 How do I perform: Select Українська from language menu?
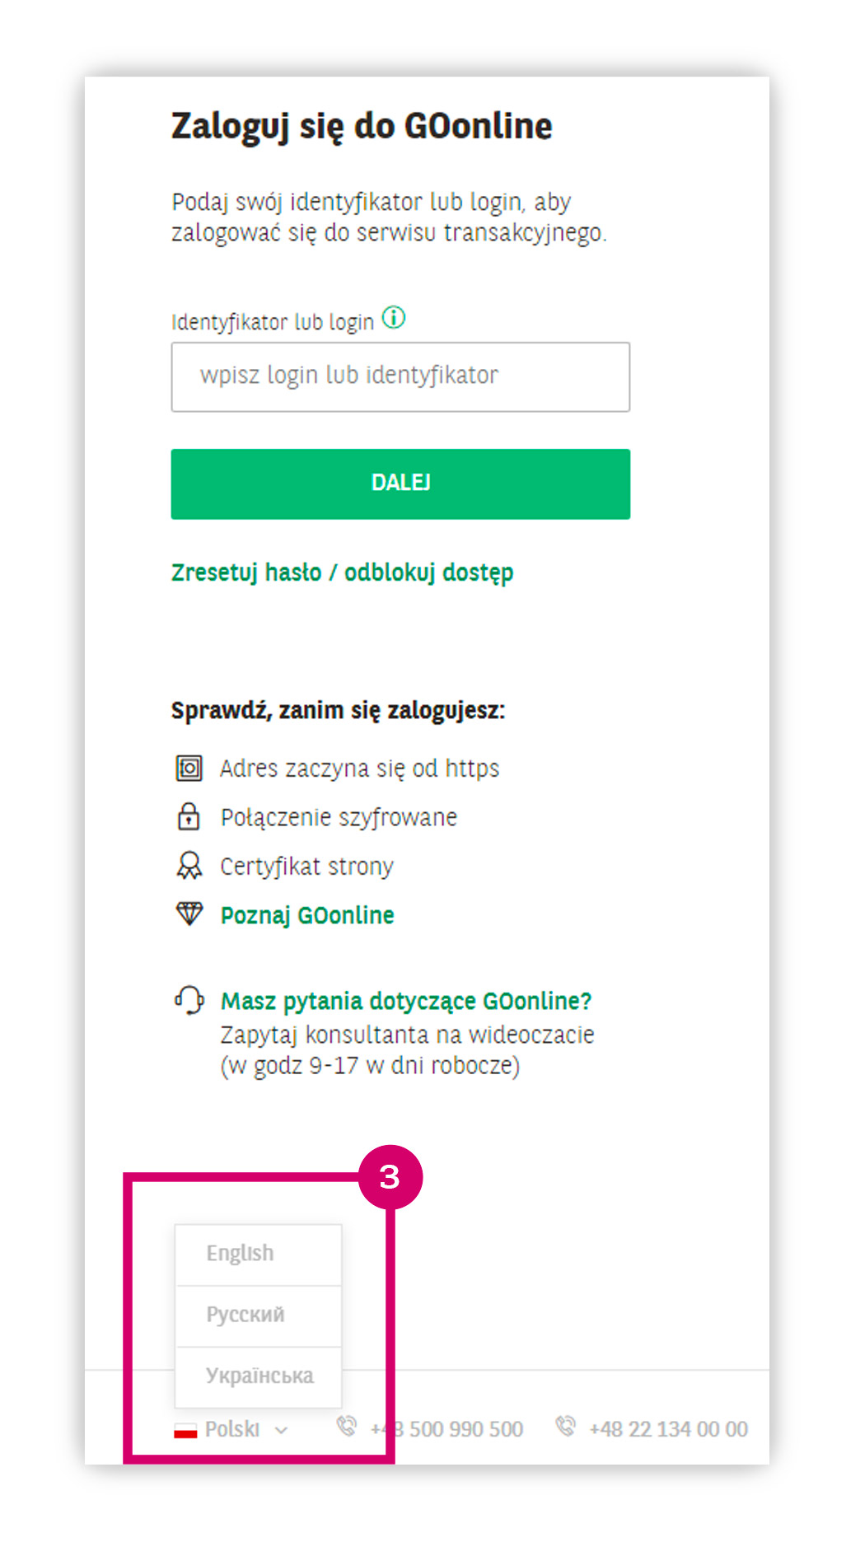pos(259,1376)
